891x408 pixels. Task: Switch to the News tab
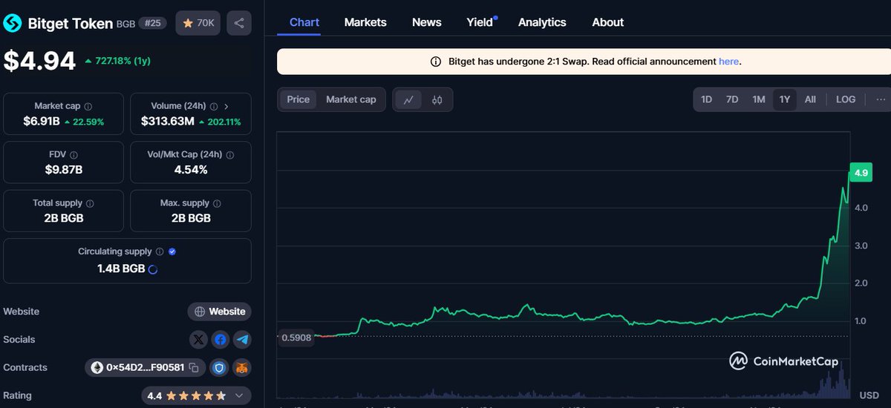click(x=427, y=22)
